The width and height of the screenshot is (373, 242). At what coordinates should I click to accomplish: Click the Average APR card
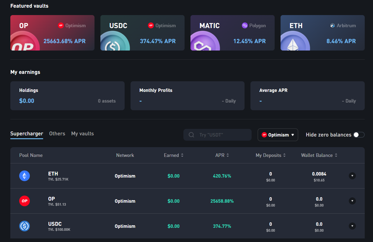pyautogui.click(x=307, y=96)
